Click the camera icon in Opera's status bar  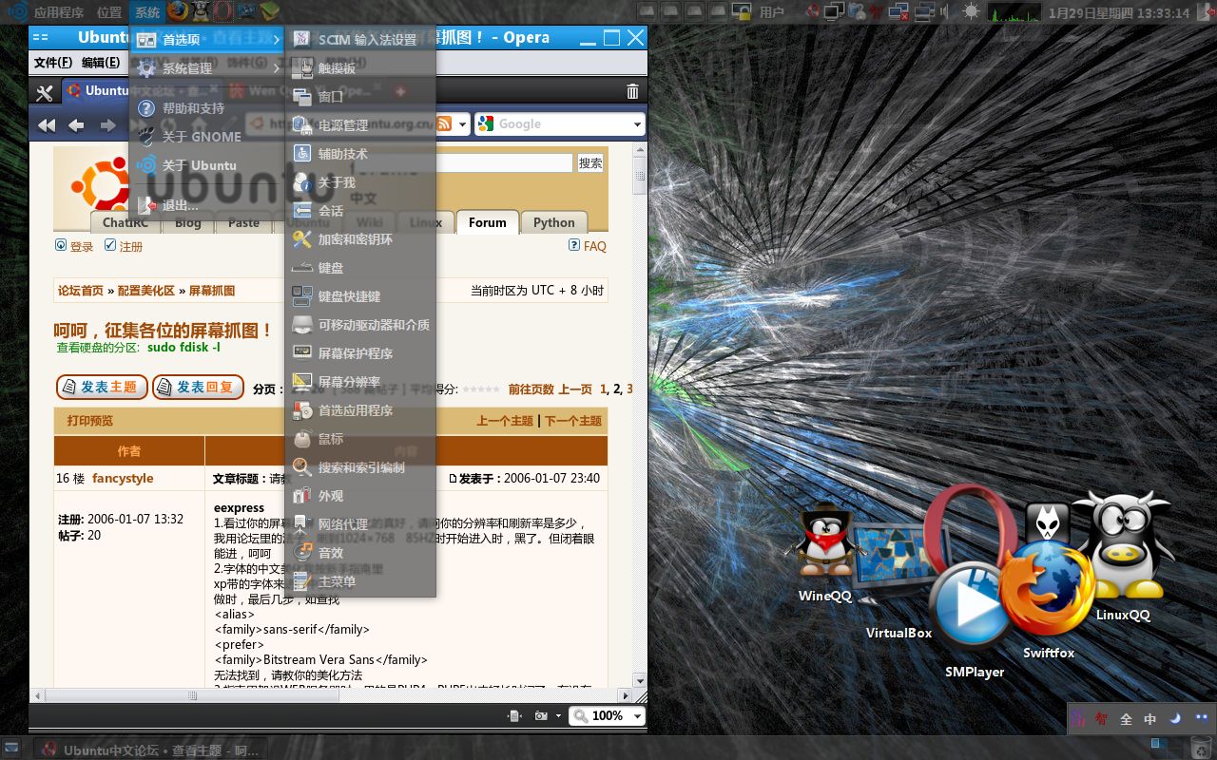click(541, 715)
